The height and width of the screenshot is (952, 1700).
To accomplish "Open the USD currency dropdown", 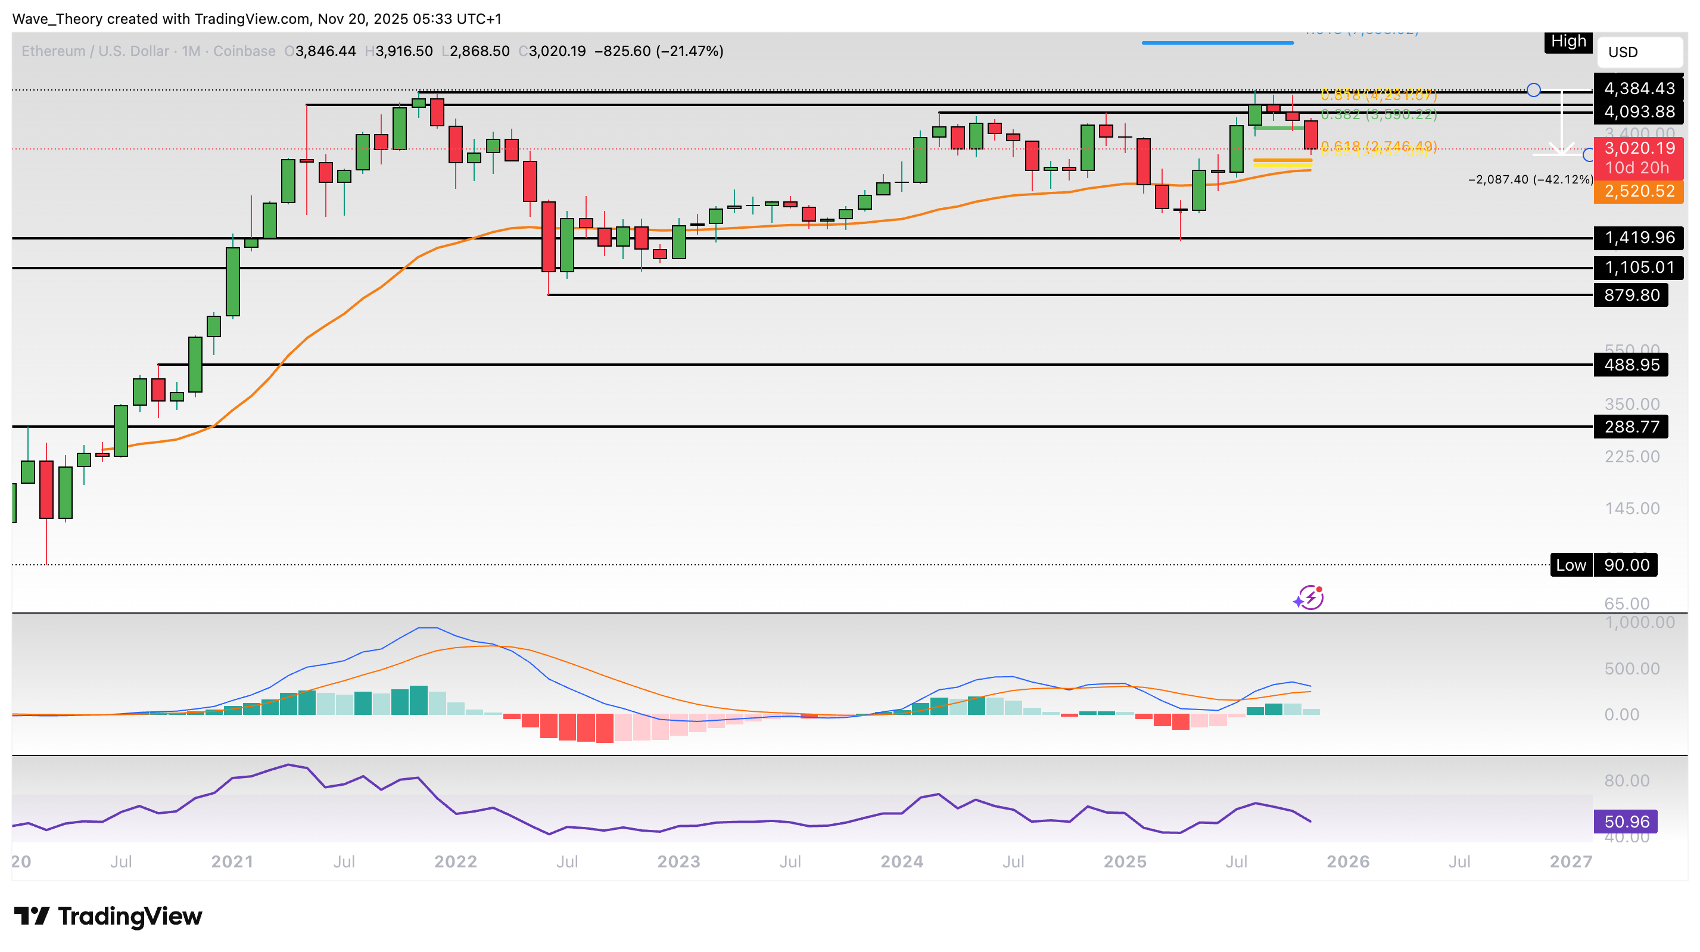I will [x=1639, y=52].
